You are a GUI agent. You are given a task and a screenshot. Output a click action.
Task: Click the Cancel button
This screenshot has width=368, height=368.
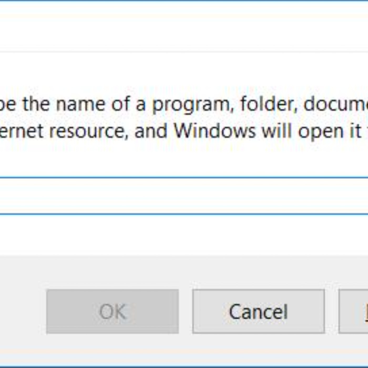point(258,311)
